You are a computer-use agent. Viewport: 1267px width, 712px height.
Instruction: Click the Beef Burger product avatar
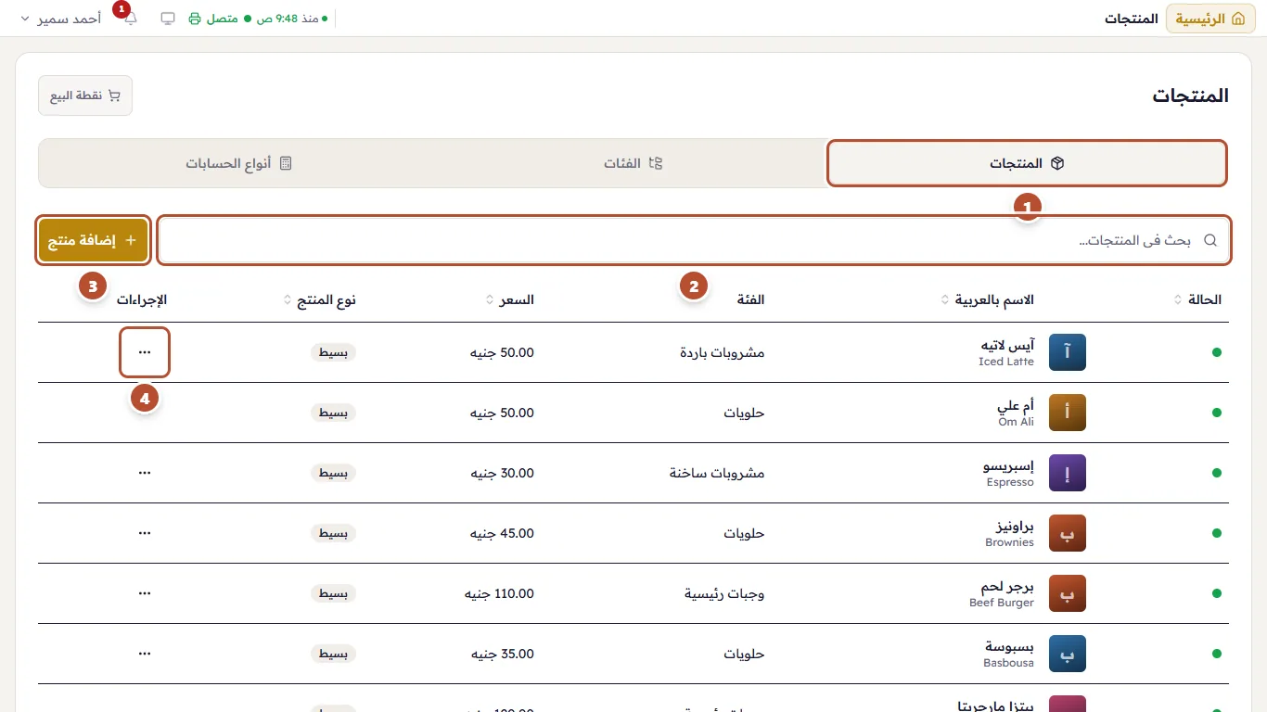[1068, 593]
